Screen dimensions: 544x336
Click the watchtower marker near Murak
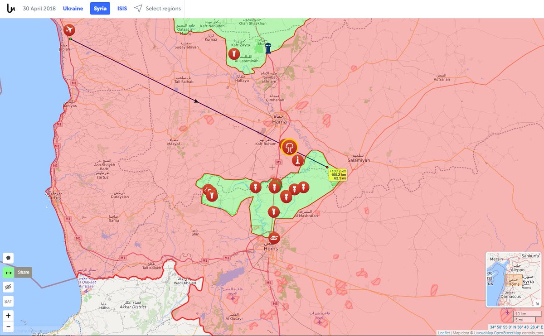(x=268, y=48)
